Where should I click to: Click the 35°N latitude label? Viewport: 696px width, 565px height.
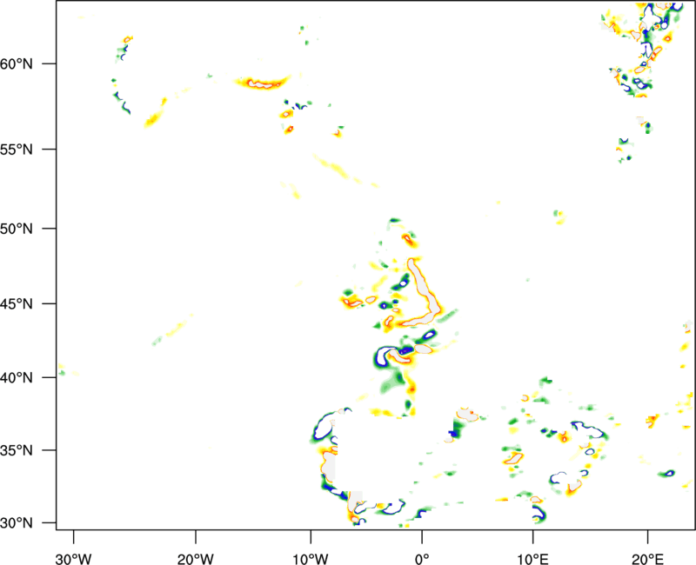point(17,450)
